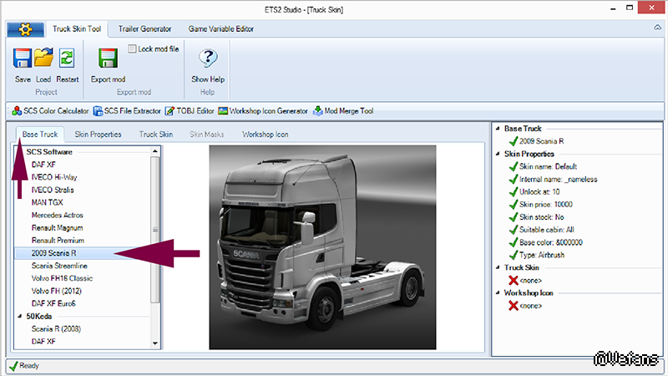Open the SCS File Extractor tool
The width and height of the screenshot is (668, 376).
tap(127, 111)
